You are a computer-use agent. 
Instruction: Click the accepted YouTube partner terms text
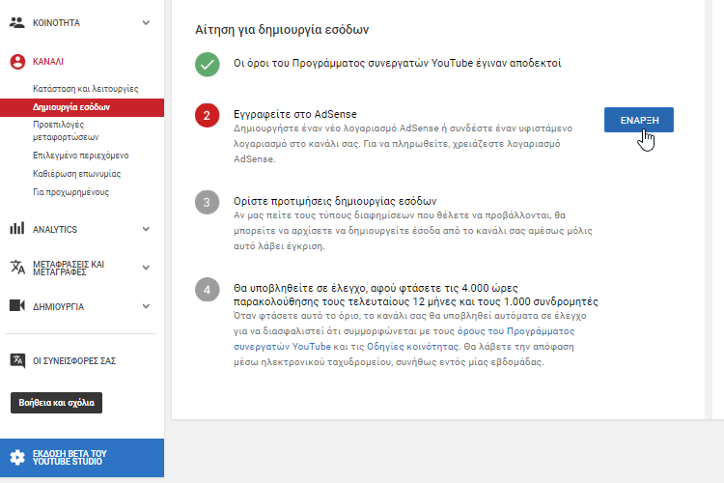[397, 63]
